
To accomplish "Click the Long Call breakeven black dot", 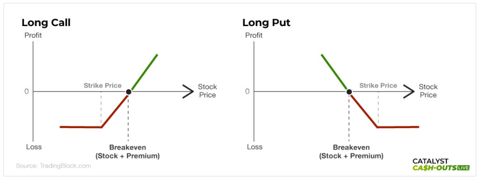I will click(x=129, y=92).
